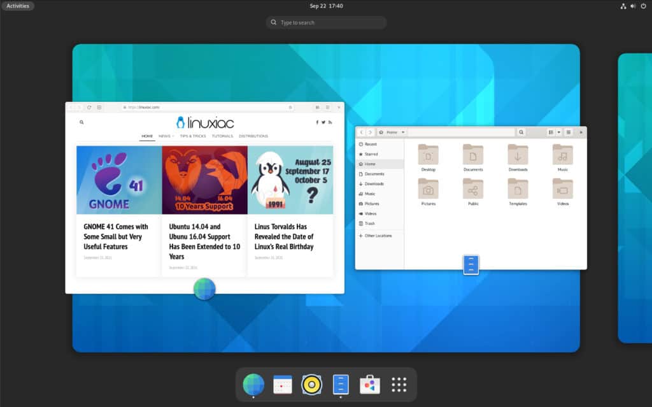Select Recent in Files sidebar
The height and width of the screenshot is (407, 652).
tap(379, 144)
